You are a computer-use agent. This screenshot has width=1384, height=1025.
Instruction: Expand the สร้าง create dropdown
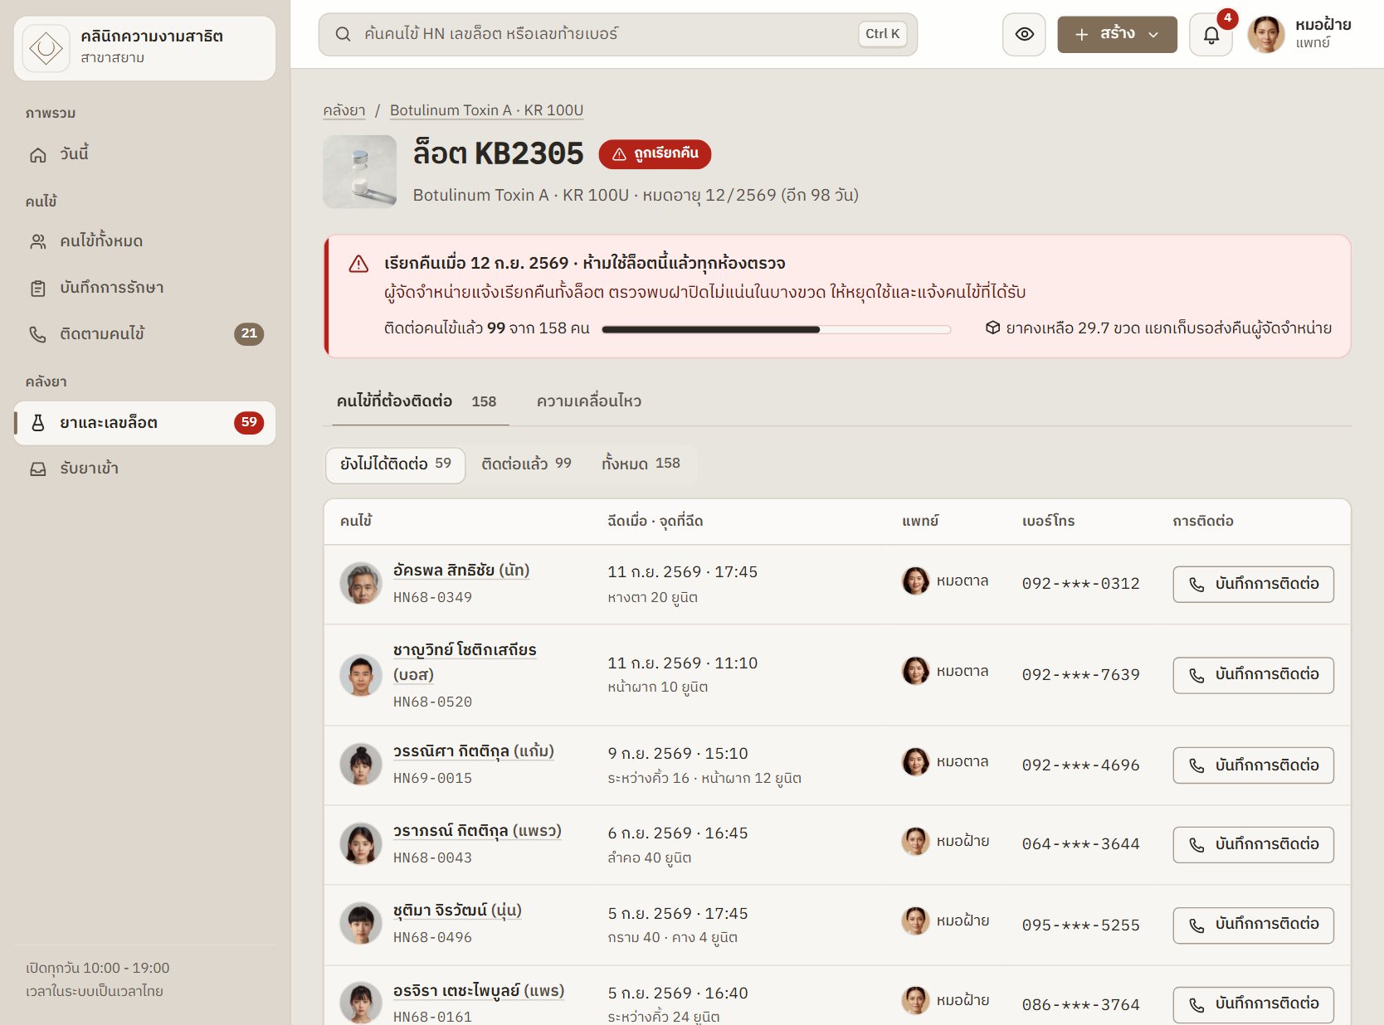coord(1117,35)
